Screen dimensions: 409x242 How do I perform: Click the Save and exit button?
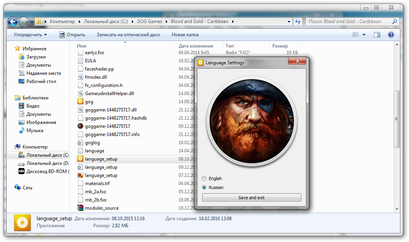coord(251,198)
